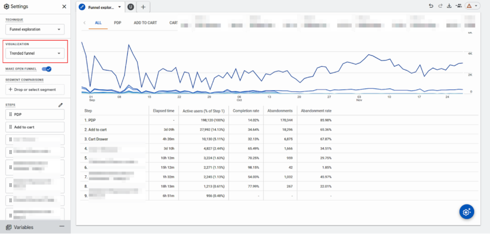Share the exploration with users icon
The width and height of the screenshot is (490, 234).
click(x=459, y=6)
